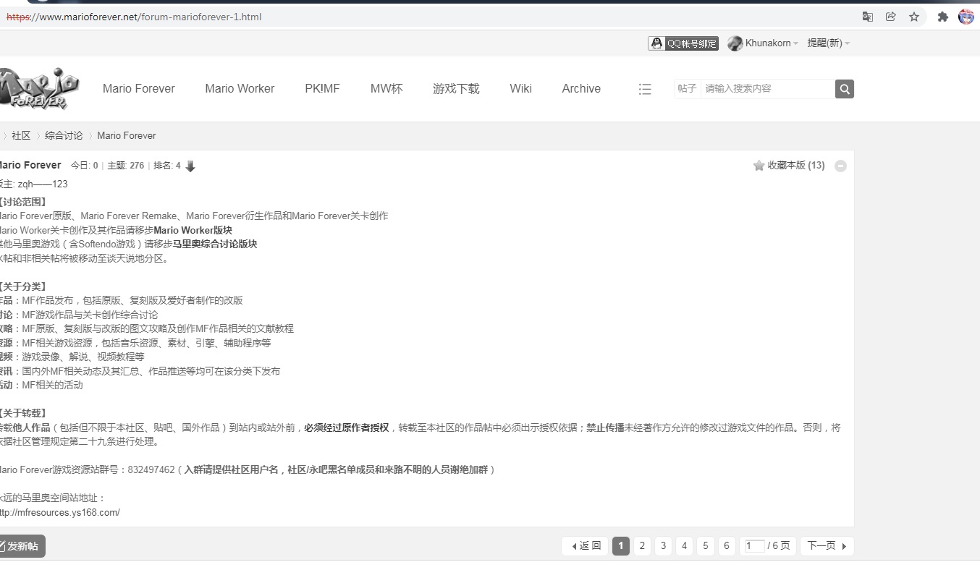Open the Khunakorn user avatar
The width and height of the screenshot is (980, 570).
click(735, 43)
